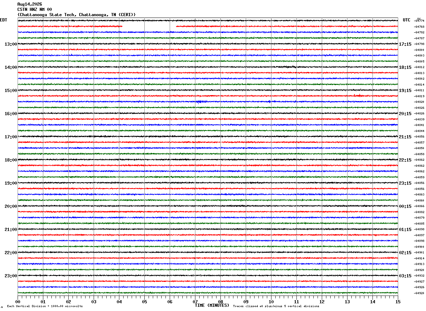Click the data gap in the red trace

pos(149,26)
